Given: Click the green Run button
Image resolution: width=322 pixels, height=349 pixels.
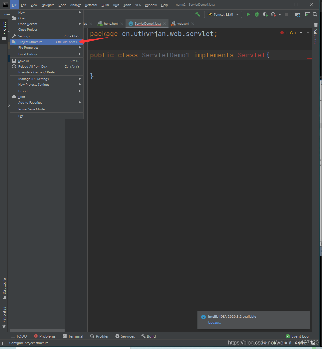Looking at the screenshot, I should pos(248,14).
